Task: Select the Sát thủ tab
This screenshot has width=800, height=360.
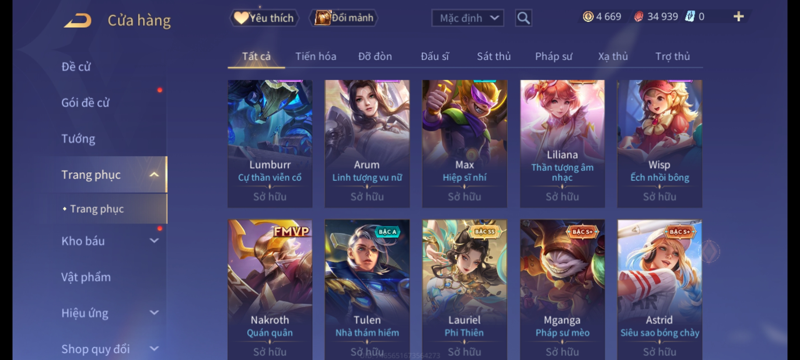Action: (494, 56)
